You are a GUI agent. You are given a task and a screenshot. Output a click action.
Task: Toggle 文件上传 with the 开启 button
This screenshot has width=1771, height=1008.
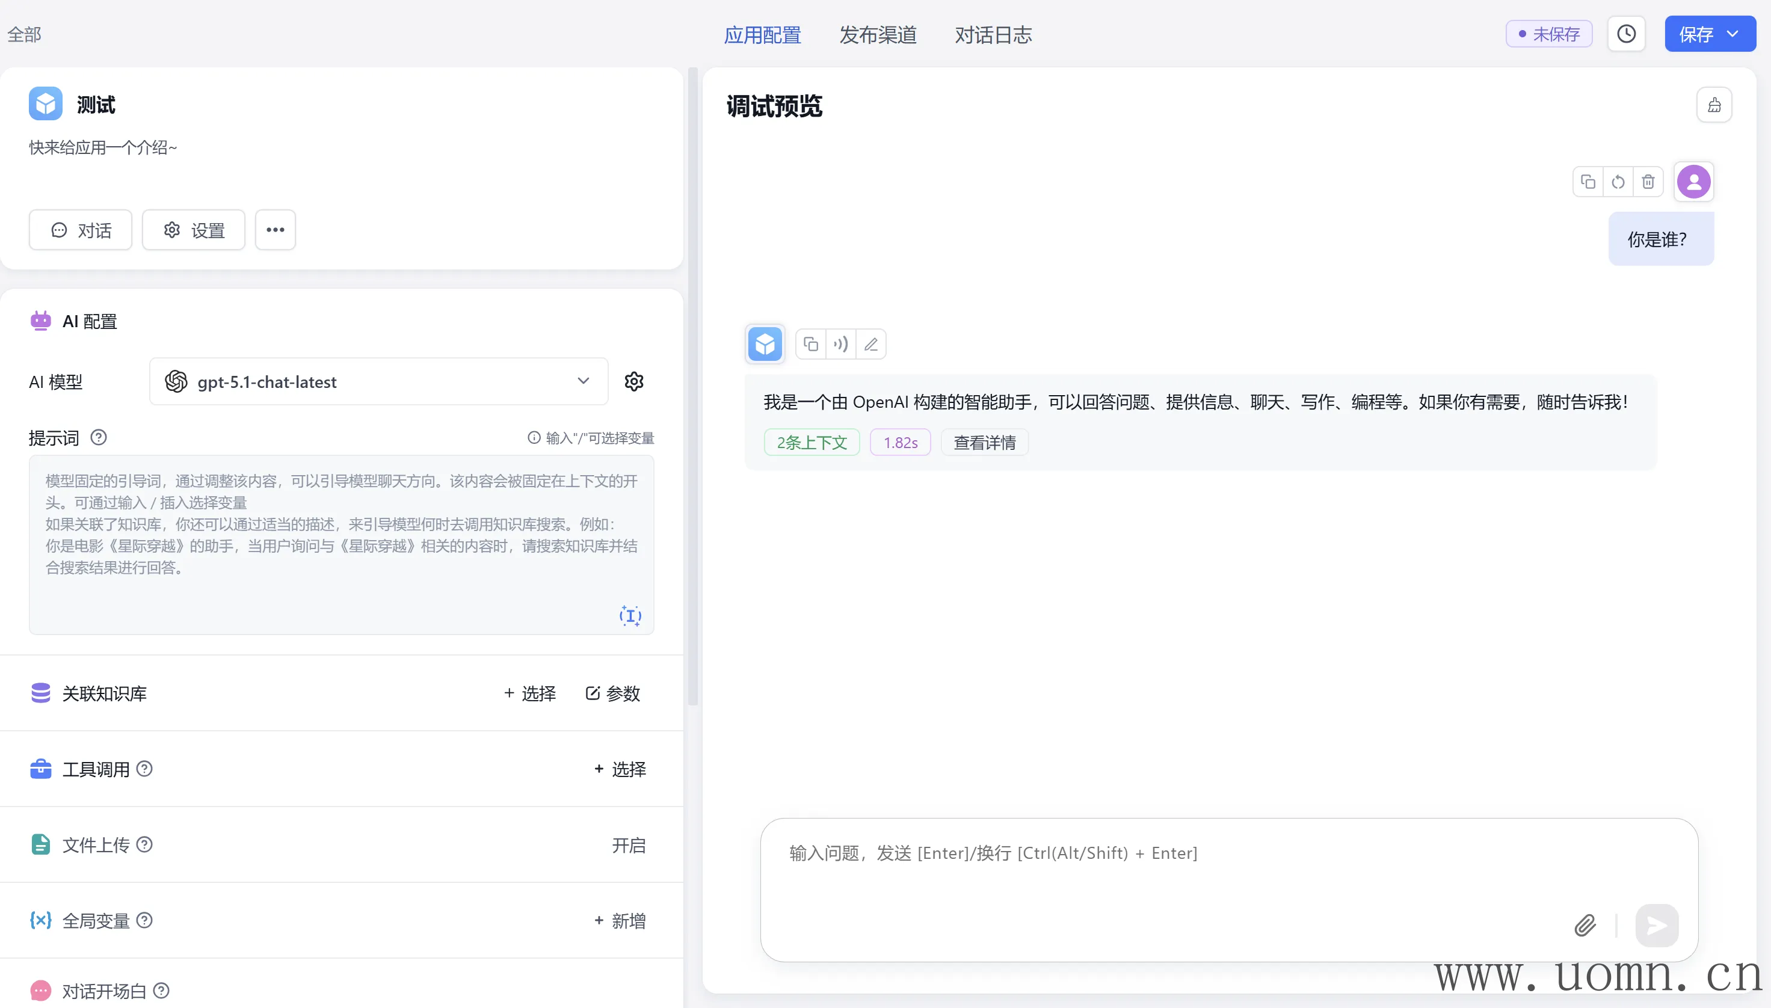click(x=628, y=845)
